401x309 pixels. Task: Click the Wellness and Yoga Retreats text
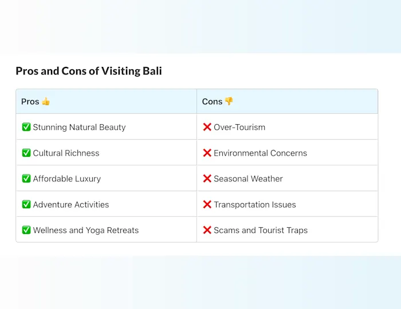tap(86, 230)
